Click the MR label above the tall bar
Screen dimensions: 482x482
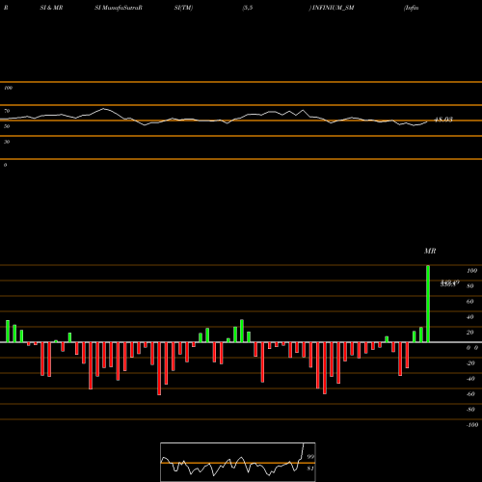[430, 251]
